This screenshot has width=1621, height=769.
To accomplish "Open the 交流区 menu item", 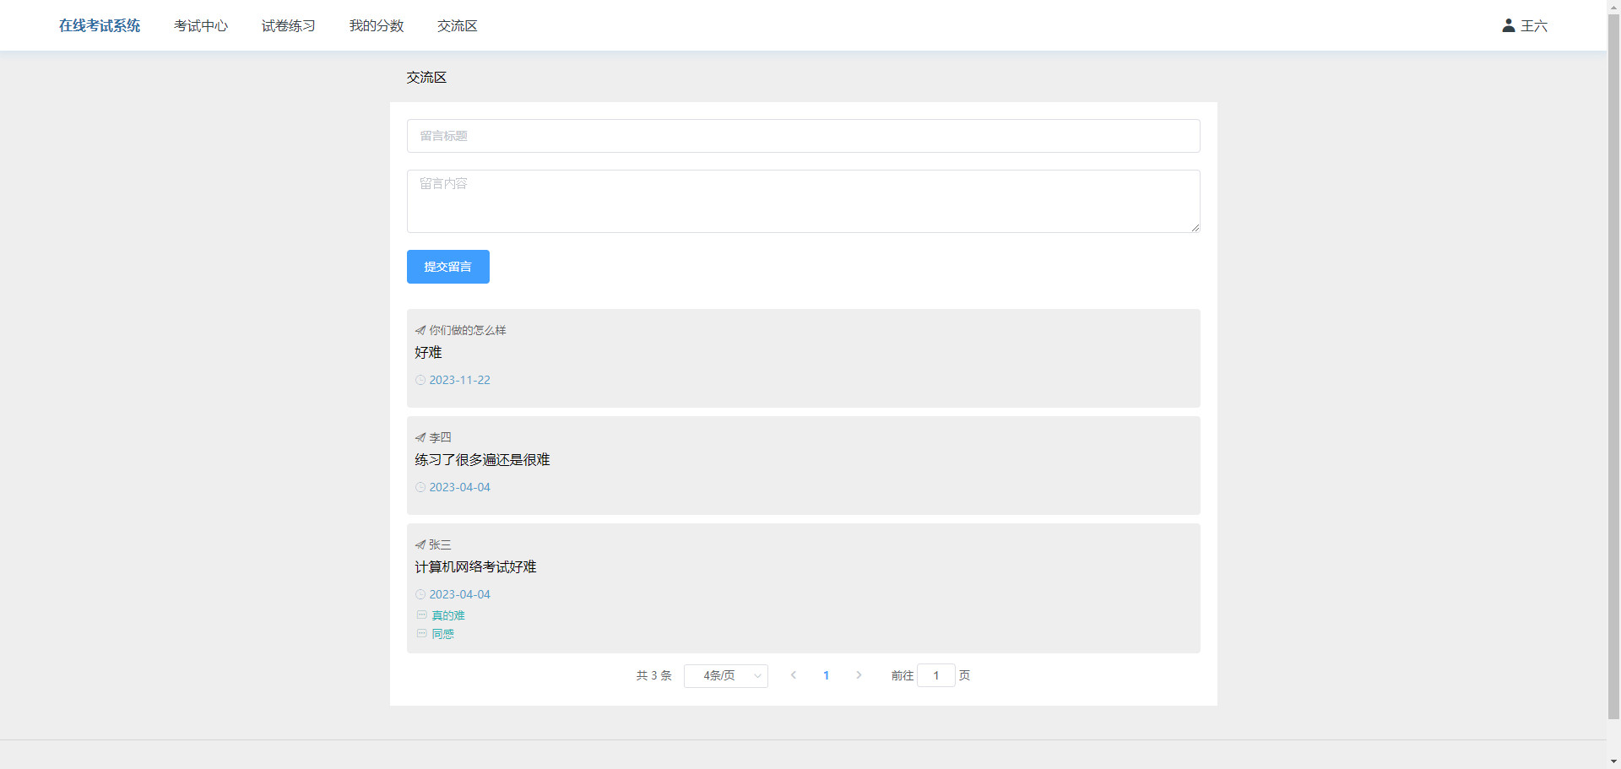I will 458,25.
